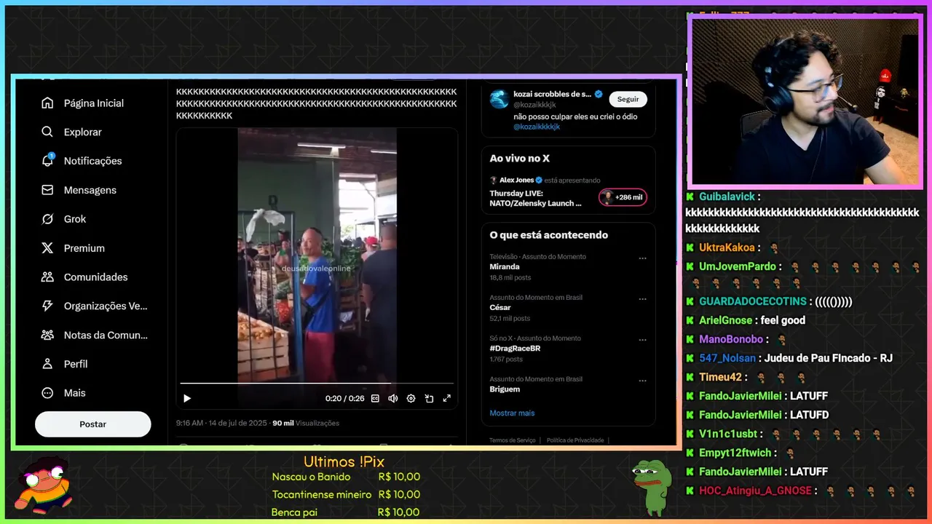Open the Notas da Comunidade icon

pyautogui.click(x=47, y=335)
